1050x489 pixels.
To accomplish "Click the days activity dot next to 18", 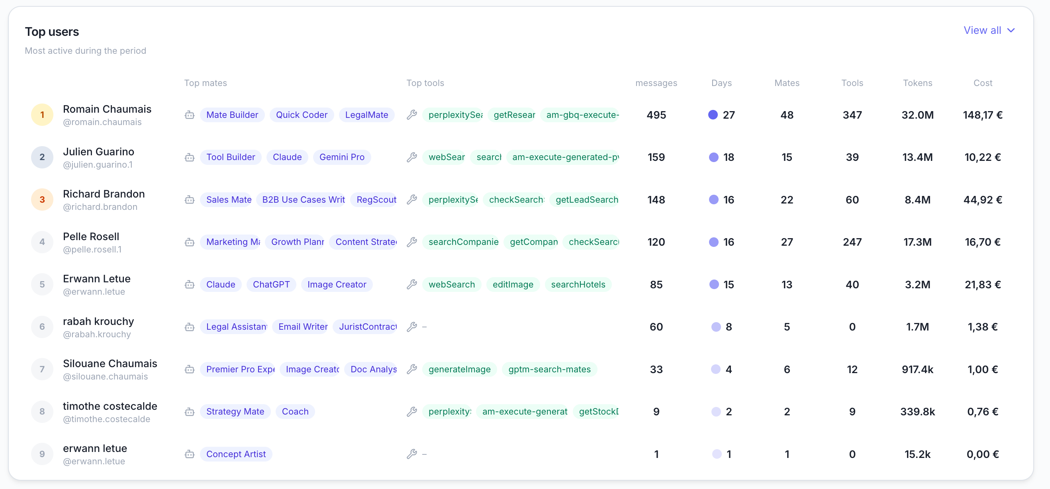I will point(714,157).
